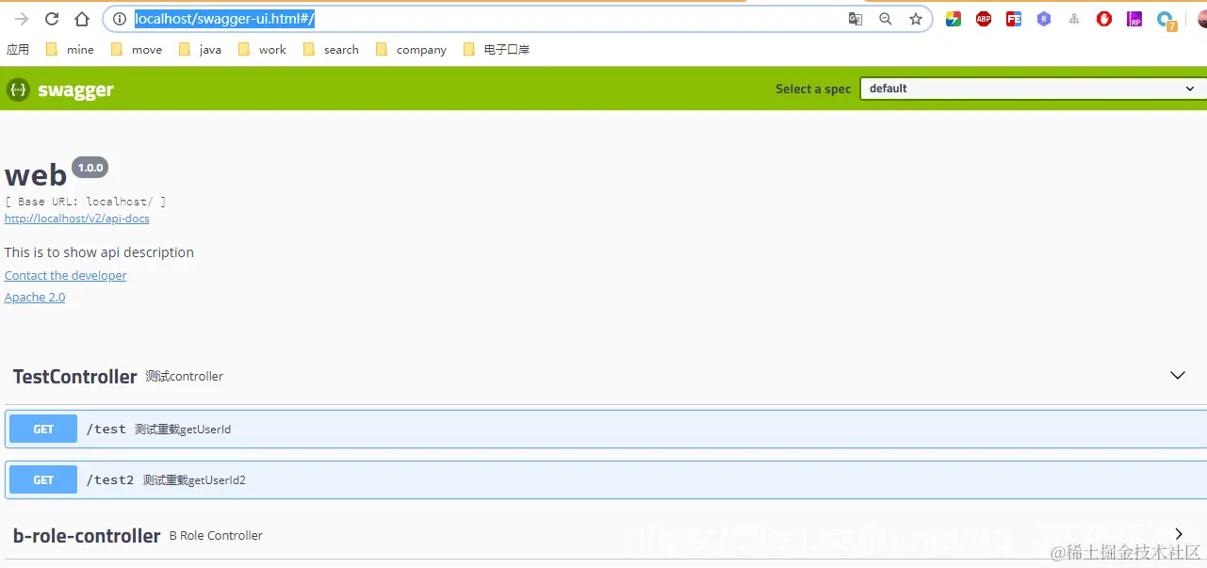Click the Base URL: localhost/ text
The height and width of the screenshot is (568, 1207).
click(86, 202)
